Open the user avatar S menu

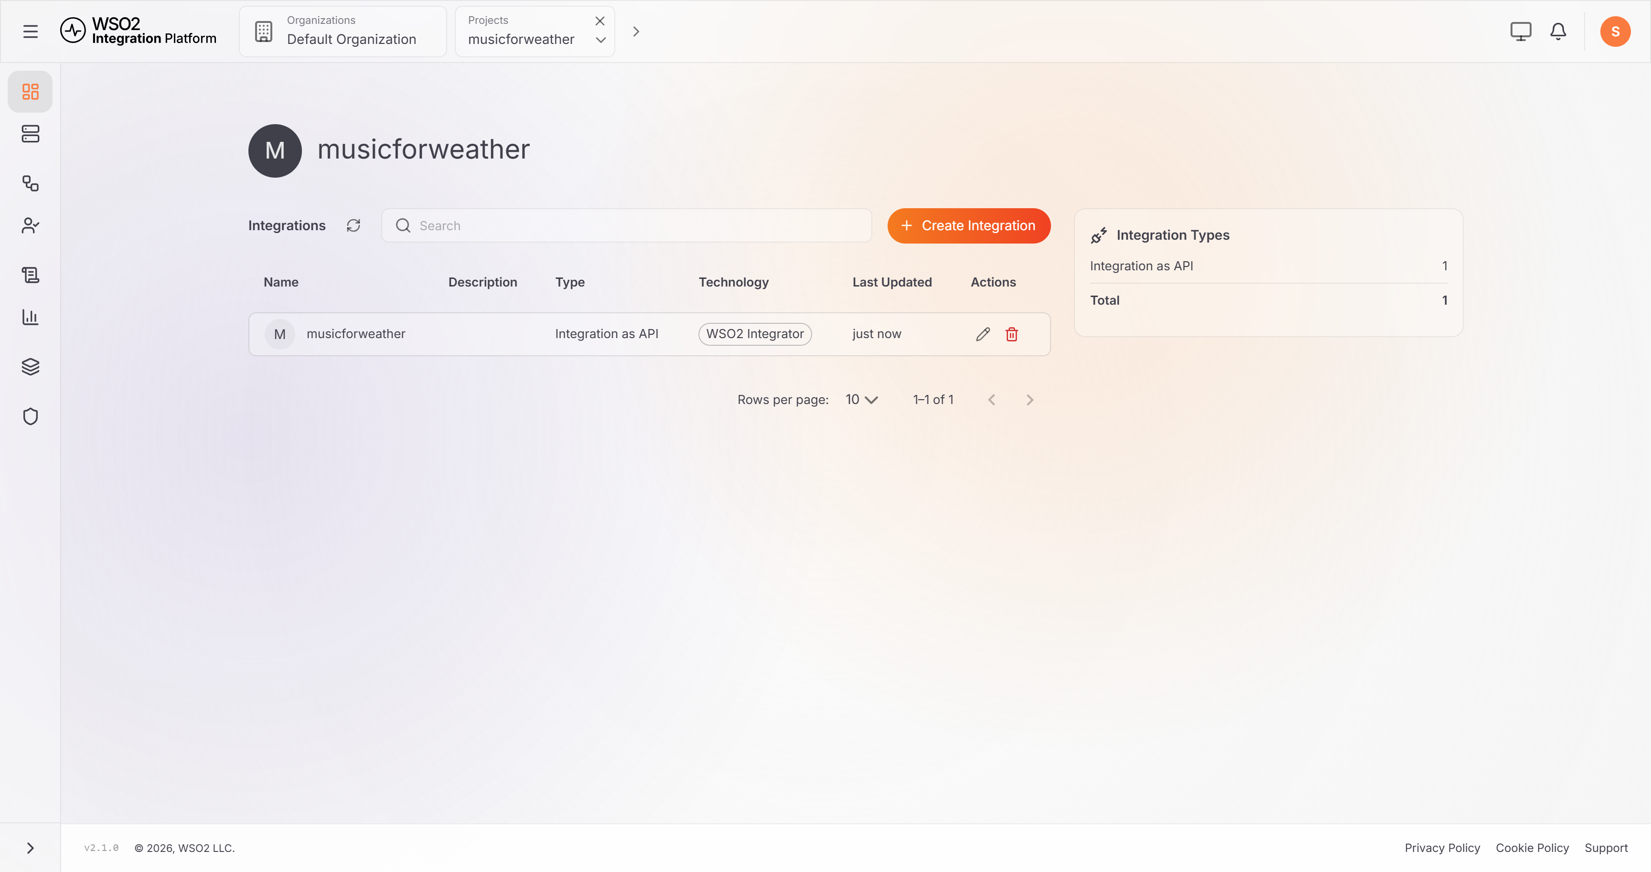tap(1615, 32)
